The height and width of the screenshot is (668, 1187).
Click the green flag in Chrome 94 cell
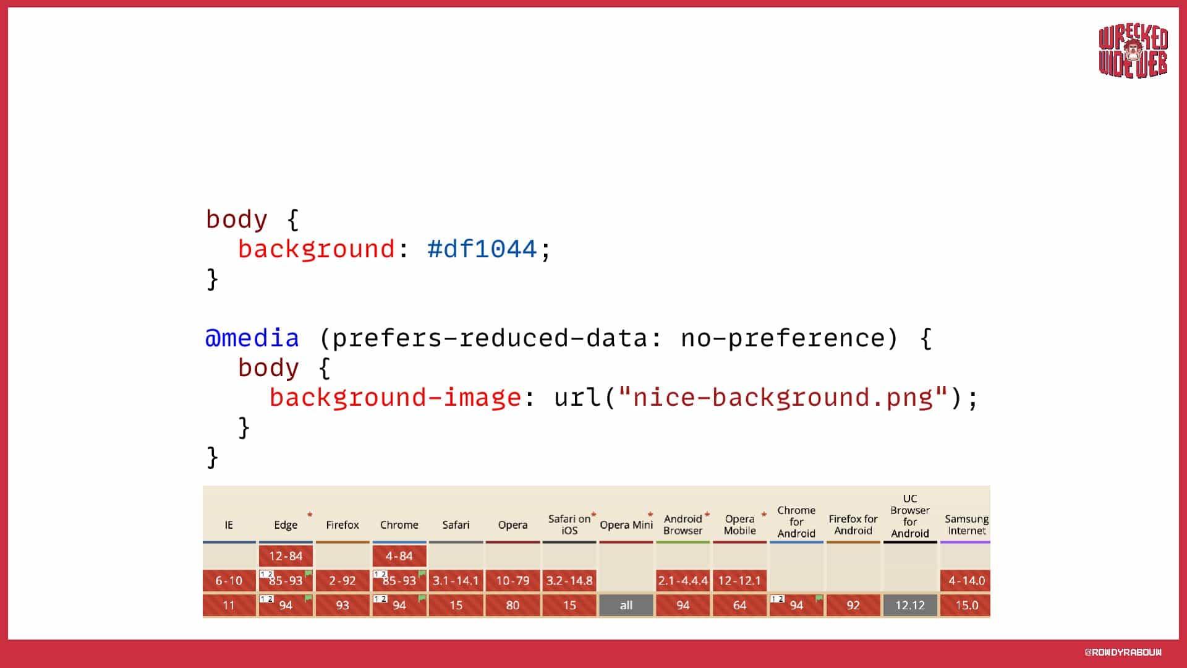point(422,599)
